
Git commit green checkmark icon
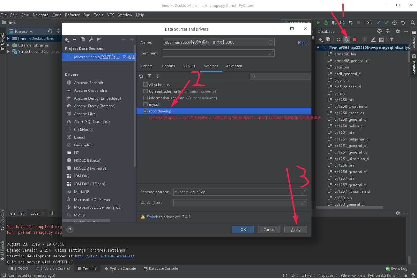[386, 23]
